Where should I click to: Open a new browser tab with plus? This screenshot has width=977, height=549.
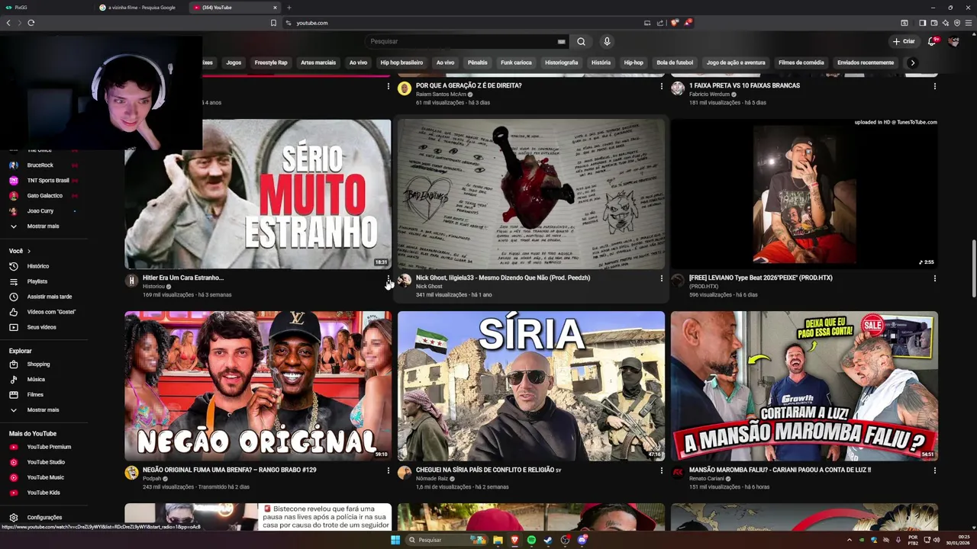pyautogui.click(x=289, y=8)
